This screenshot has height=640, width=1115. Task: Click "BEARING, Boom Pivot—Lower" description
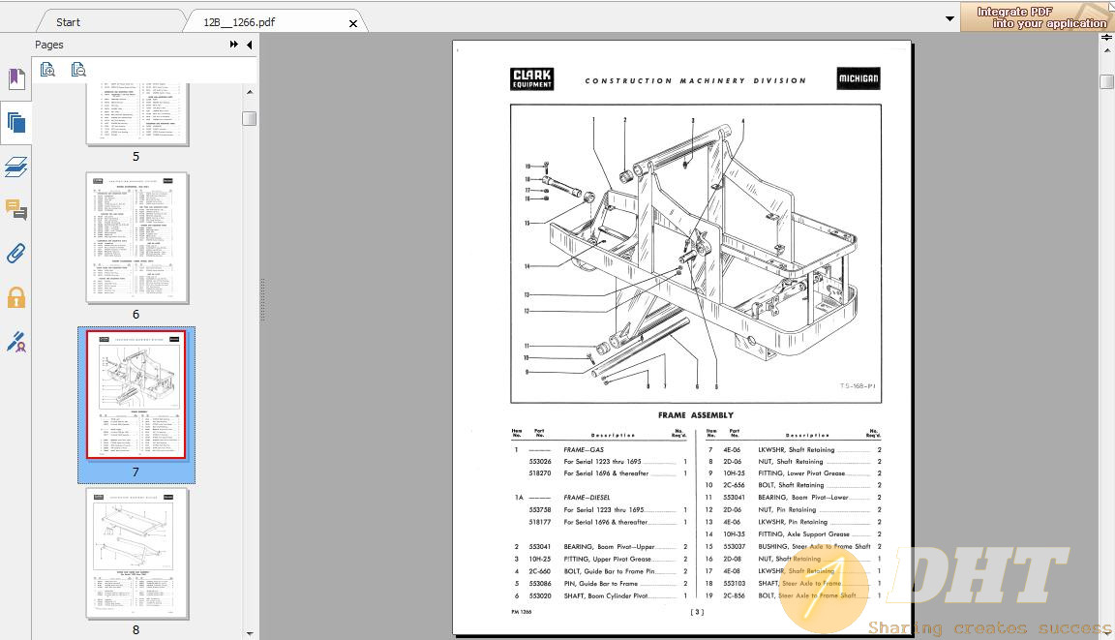(803, 498)
